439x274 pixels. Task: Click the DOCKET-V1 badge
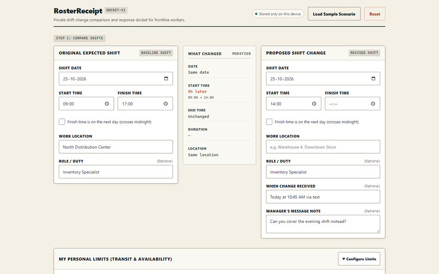pyautogui.click(x=116, y=10)
